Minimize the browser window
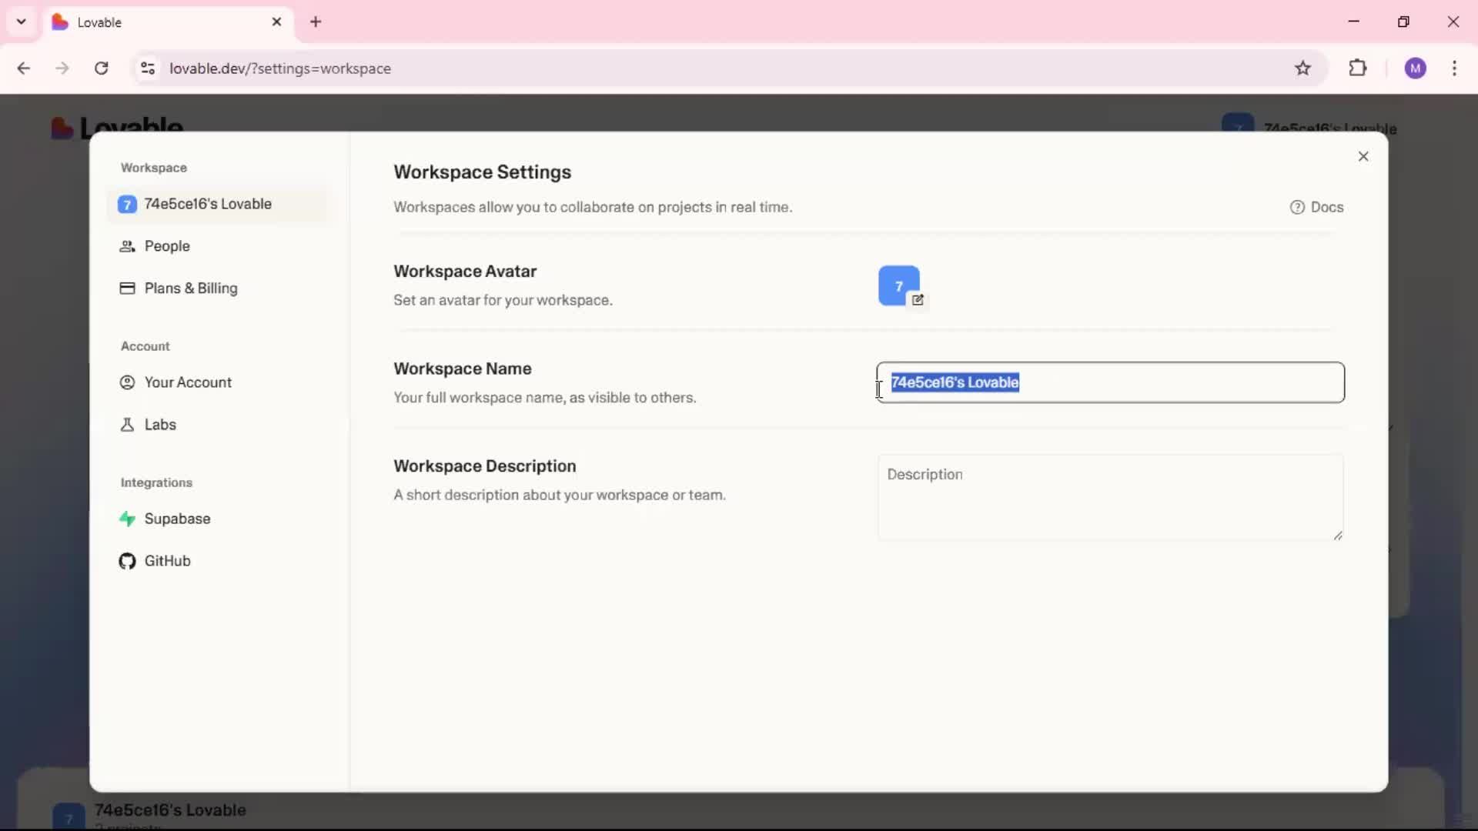This screenshot has width=1478, height=831. [x=1354, y=22]
